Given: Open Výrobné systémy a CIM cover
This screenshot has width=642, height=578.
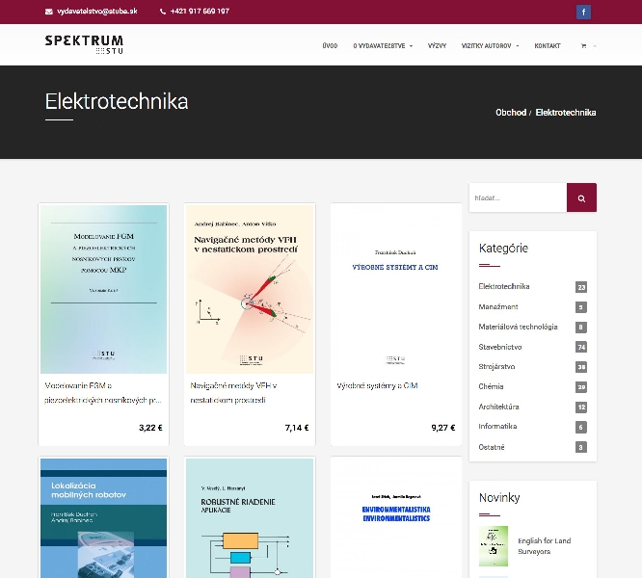Looking at the screenshot, I should 396,289.
